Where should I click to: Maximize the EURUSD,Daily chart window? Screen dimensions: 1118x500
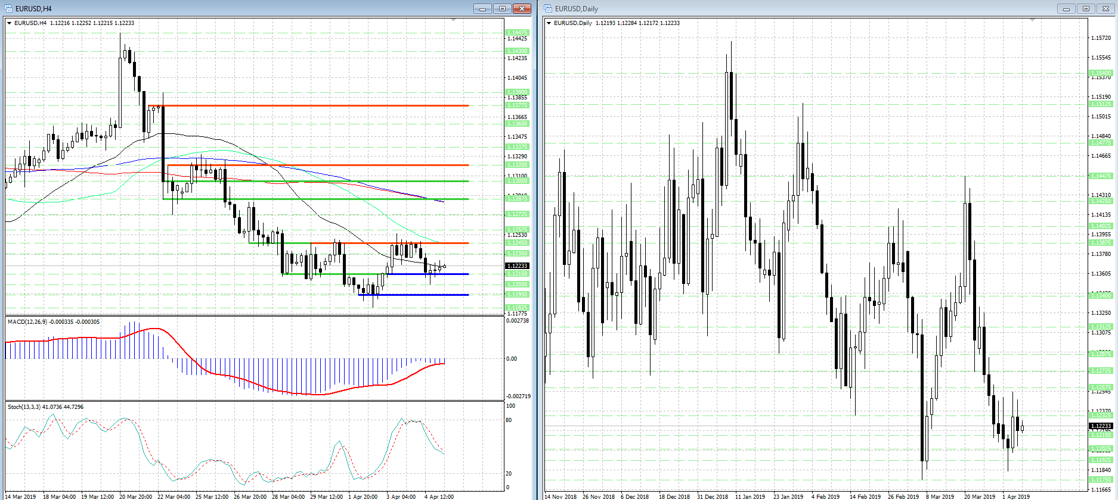(x=1086, y=8)
